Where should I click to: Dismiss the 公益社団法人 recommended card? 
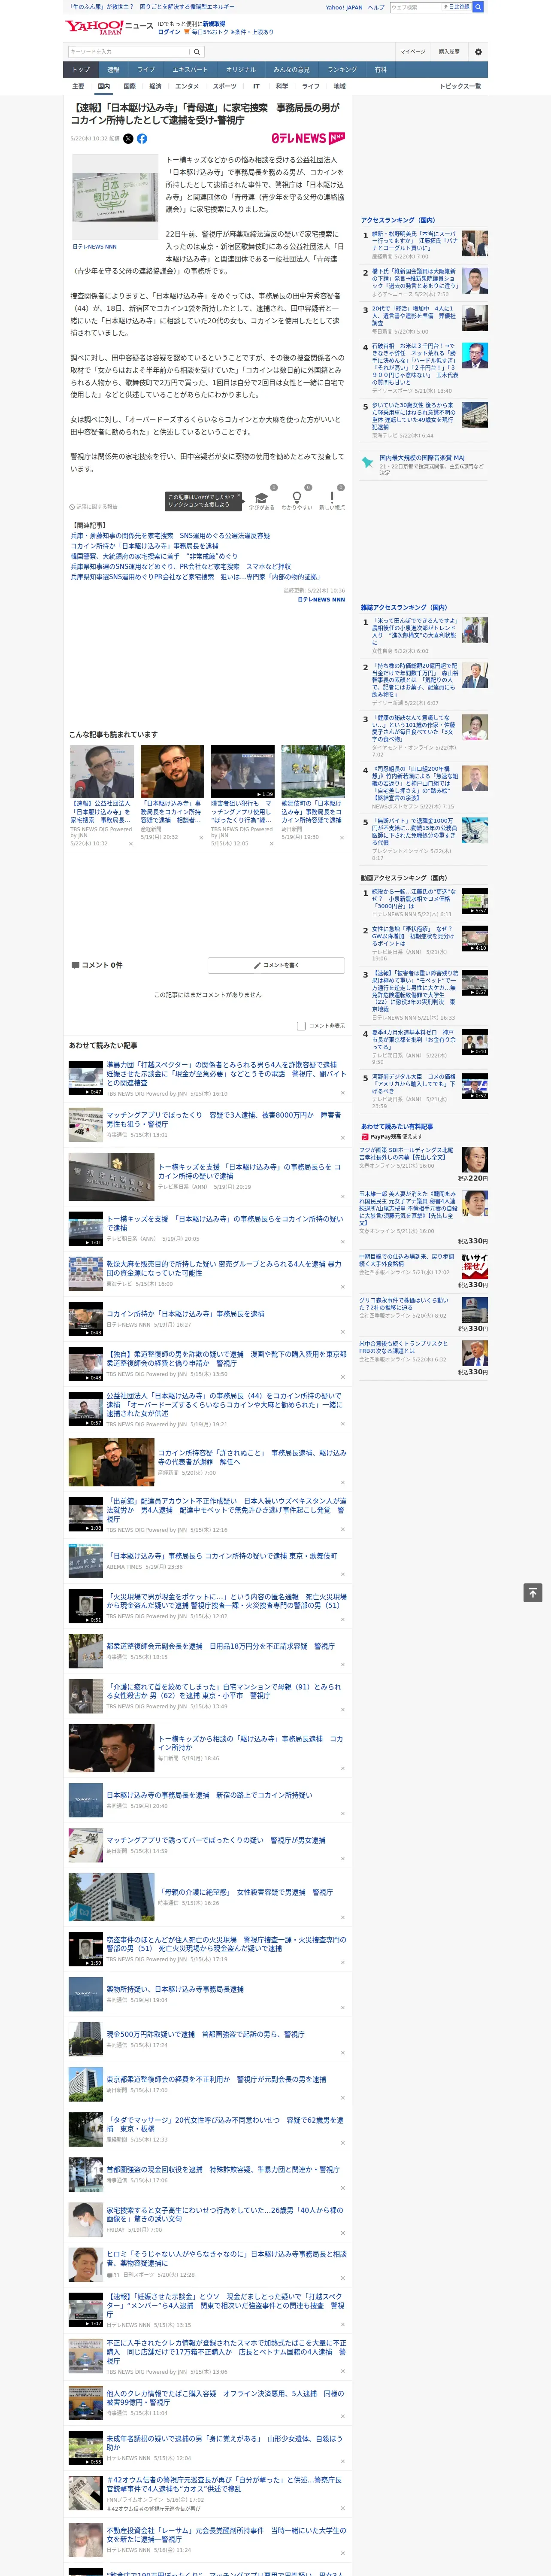(x=130, y=844)
